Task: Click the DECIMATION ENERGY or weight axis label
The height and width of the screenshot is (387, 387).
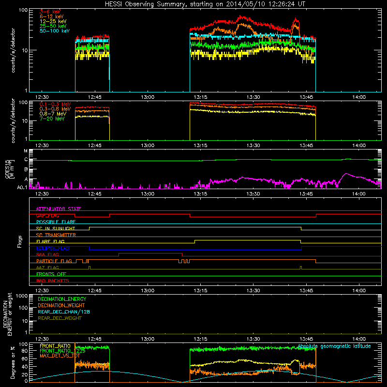Action: point(7,314)
